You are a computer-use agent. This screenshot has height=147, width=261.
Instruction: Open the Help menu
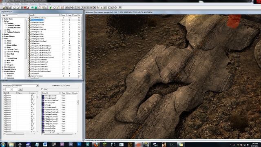(49, 4)
